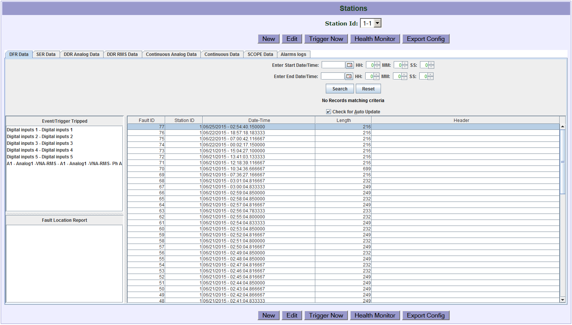Click the bottom Edit button
Image resolution: width=572 pixels, height=325 pixels.
tap(292, 316)
